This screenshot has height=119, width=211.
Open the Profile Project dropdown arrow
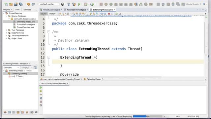[x=95, y=4]
